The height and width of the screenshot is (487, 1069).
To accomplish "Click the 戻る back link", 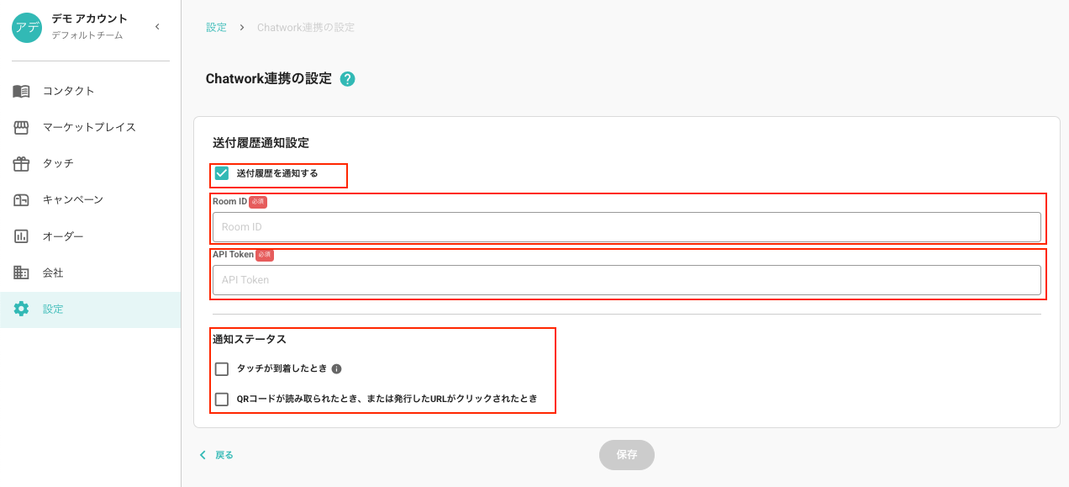I will 224,455.
